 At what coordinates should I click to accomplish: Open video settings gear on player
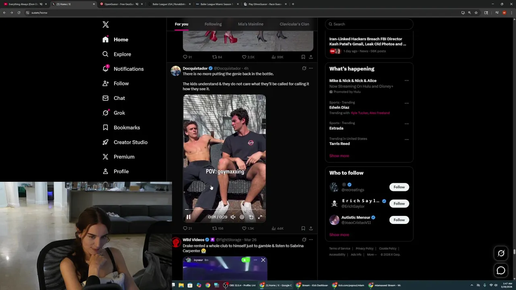tap(242, 217)
